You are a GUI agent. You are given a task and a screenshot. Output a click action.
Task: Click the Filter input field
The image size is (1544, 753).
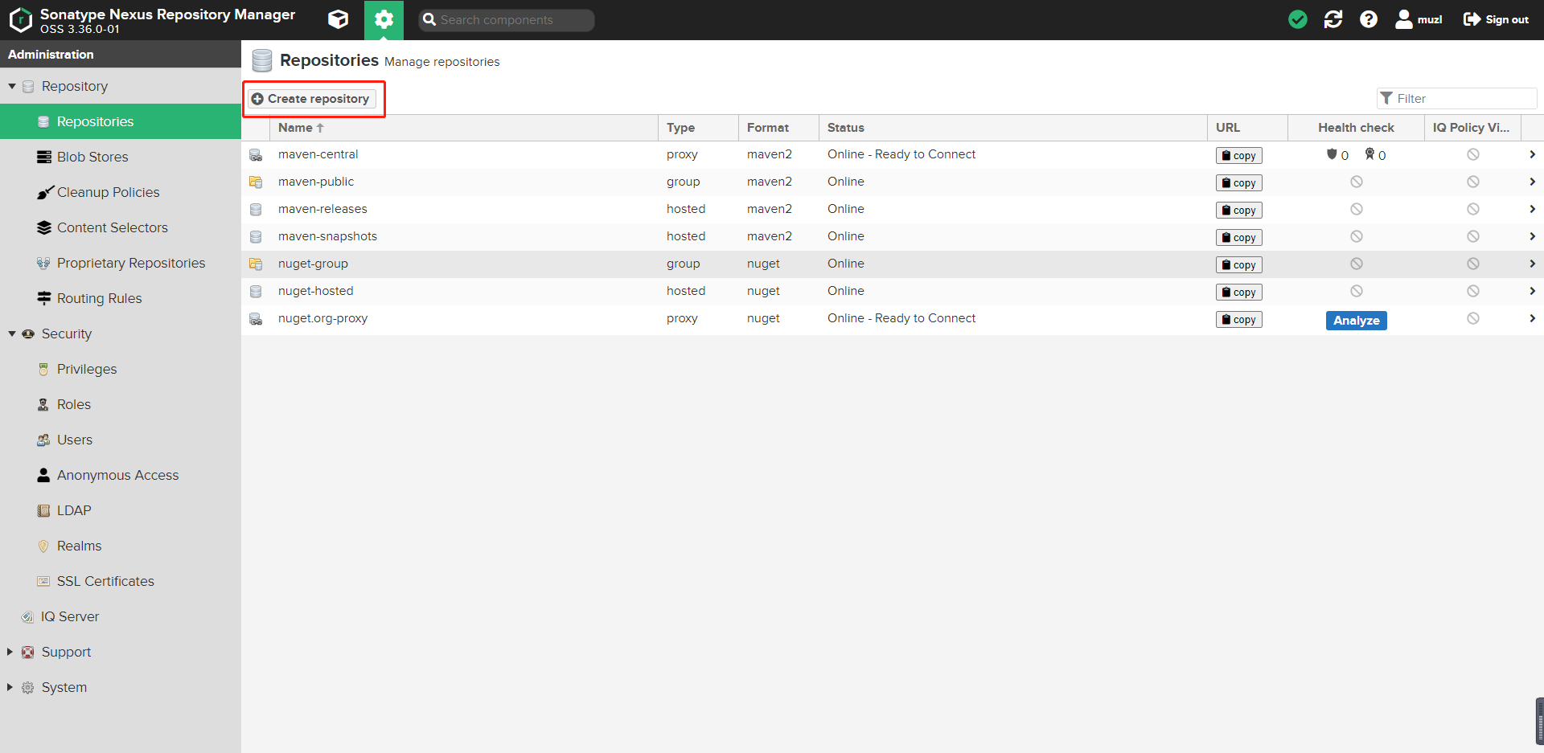pyautogui.click(x=1456, y=98)
